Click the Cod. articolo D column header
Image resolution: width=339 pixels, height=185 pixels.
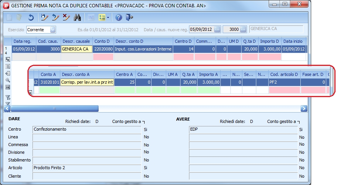[284, 74]
